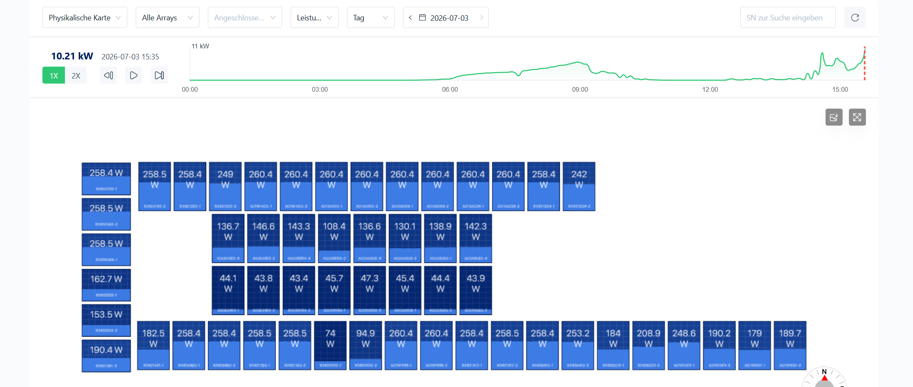Select the 142.3 W panel
Viewport: 913px width, 387px height.
click(476, 238)
